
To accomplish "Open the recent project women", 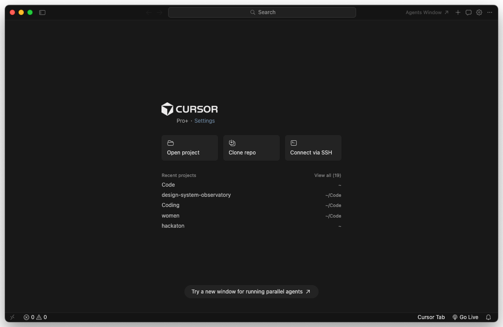I will (251, 216).
